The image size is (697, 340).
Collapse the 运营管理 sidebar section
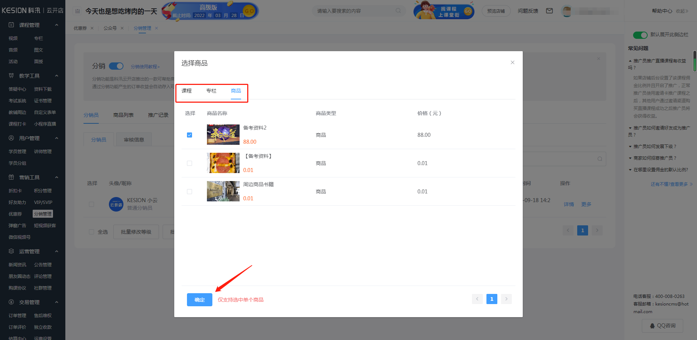click(57, 251)
